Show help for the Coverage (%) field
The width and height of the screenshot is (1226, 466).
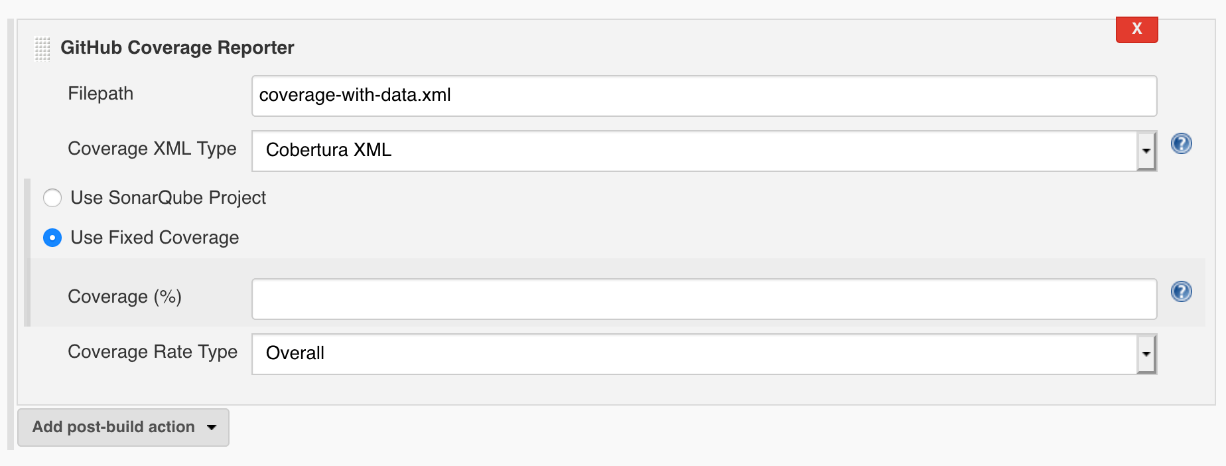tap(1182, 292)
